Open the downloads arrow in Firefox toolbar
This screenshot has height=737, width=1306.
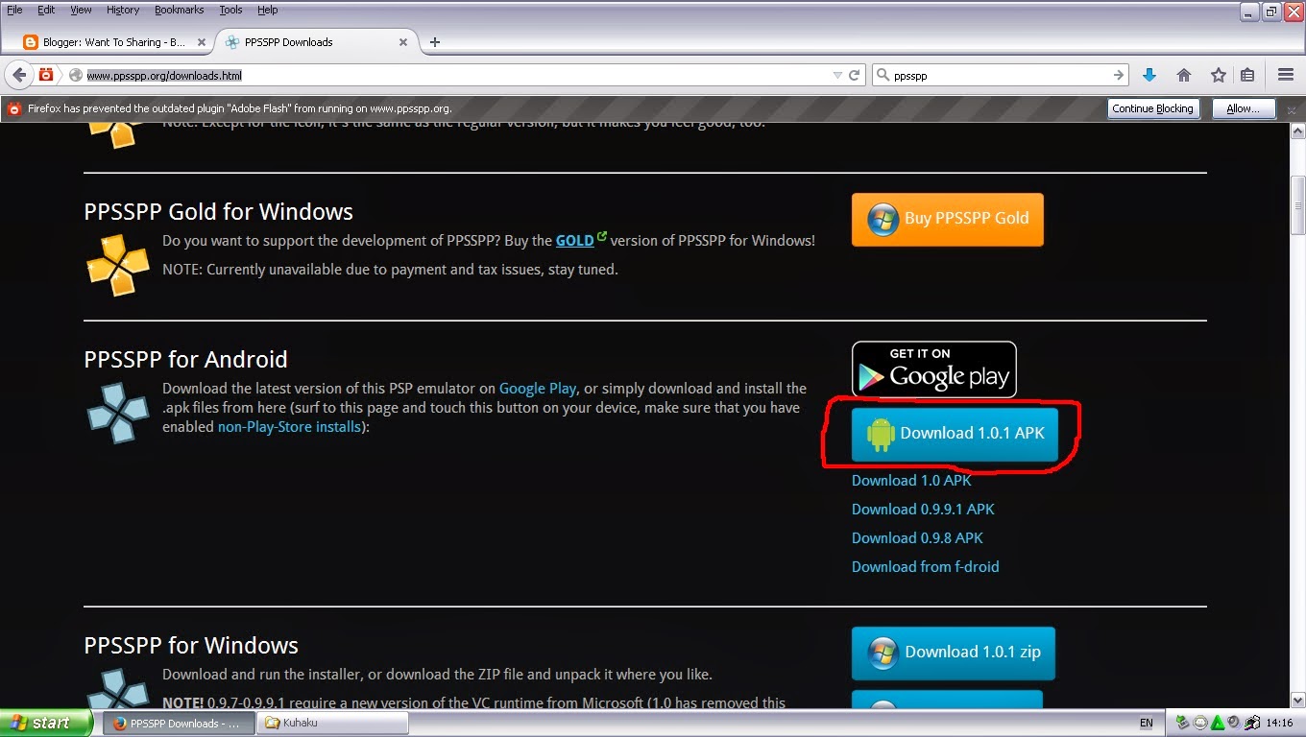pyautogui.click(x=1149, y=75)
